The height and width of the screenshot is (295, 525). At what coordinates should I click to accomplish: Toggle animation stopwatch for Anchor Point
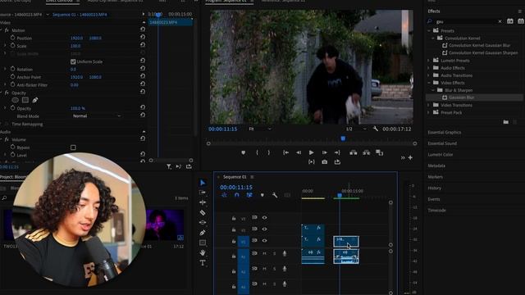point(13,76)
